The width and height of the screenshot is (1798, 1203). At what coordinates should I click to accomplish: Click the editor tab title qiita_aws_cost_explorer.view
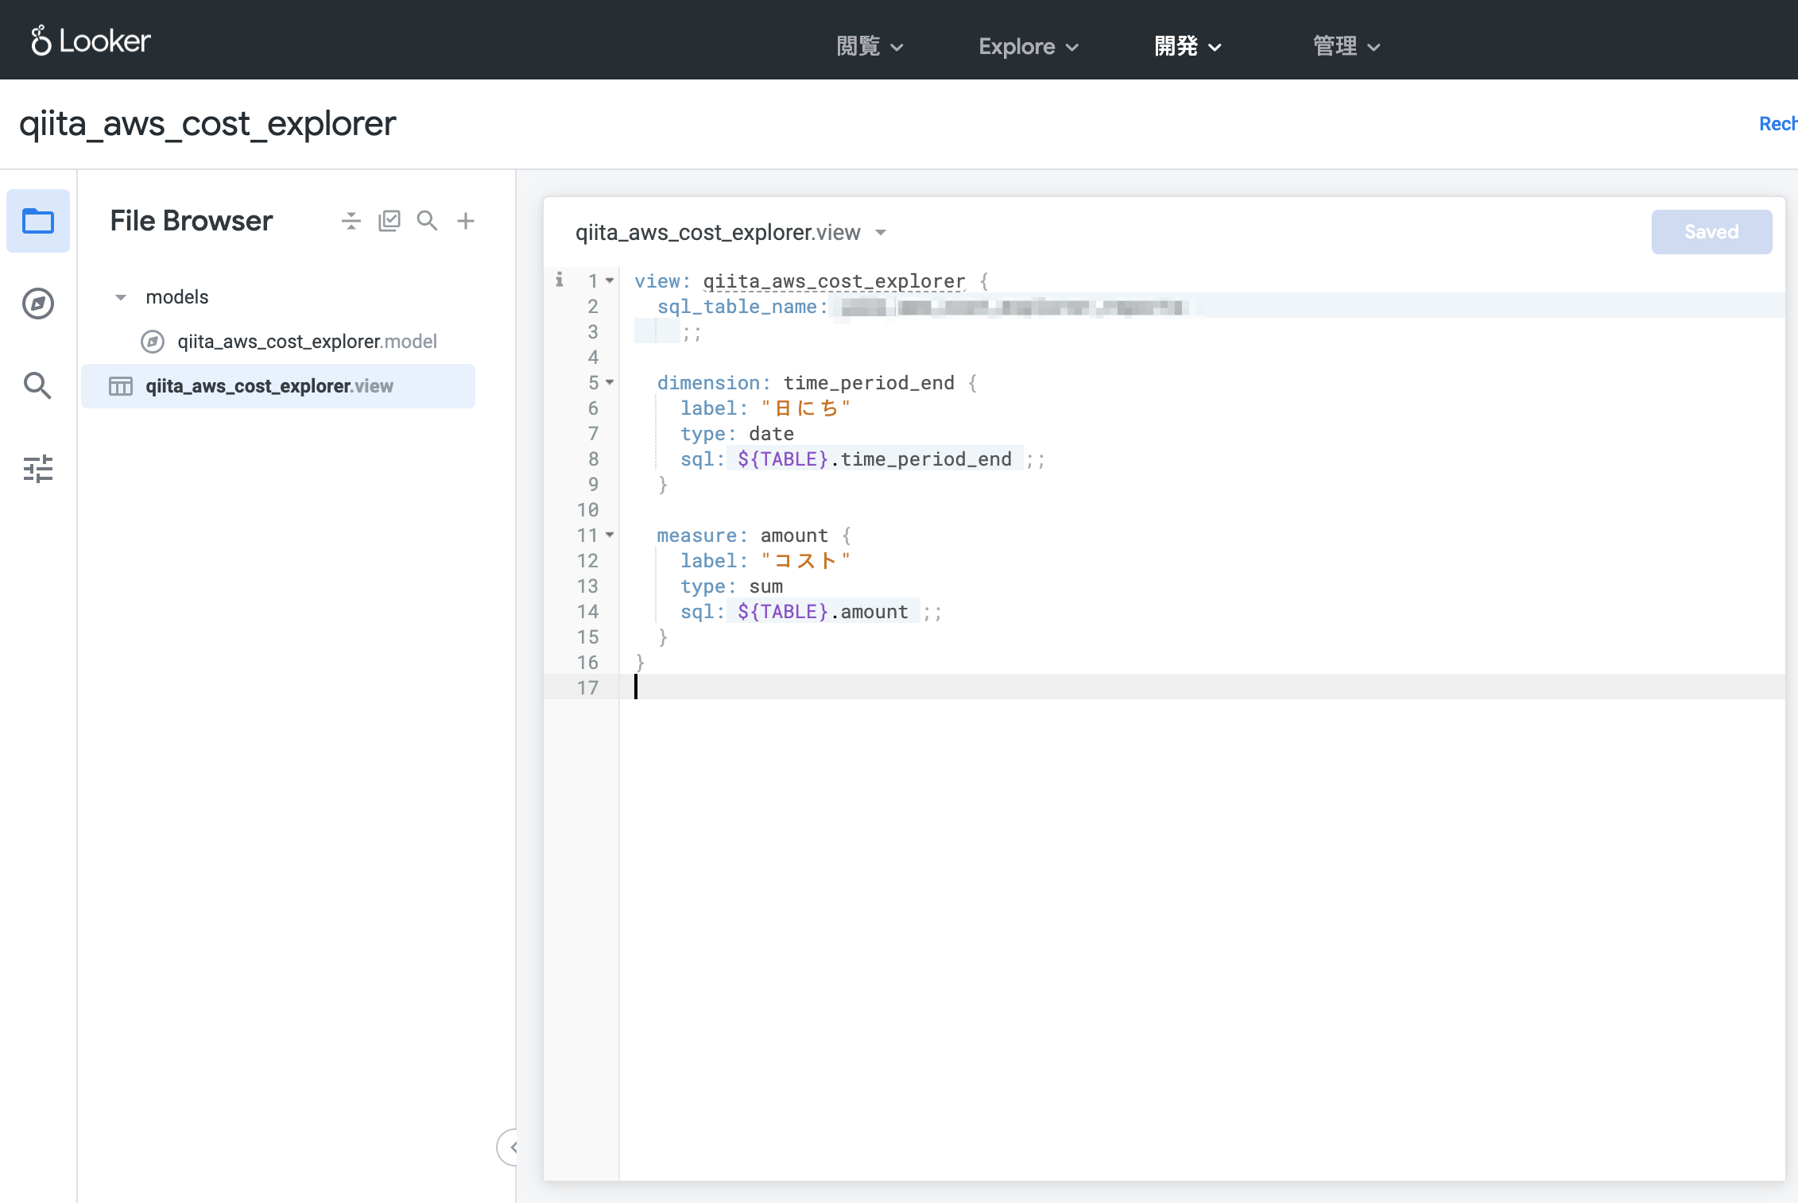click(718, 233)
